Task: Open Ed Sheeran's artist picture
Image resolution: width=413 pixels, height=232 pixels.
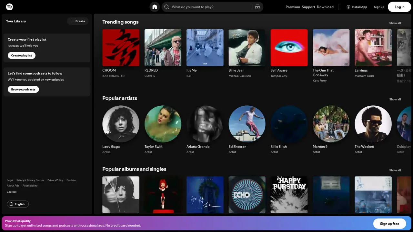Action: tap(247, 124)
